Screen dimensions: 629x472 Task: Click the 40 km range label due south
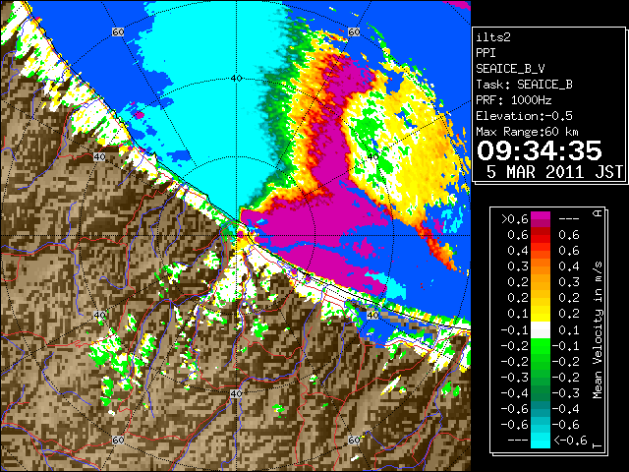pos(236,393)
